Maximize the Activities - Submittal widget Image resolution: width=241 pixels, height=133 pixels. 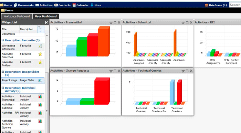(187, 23)
